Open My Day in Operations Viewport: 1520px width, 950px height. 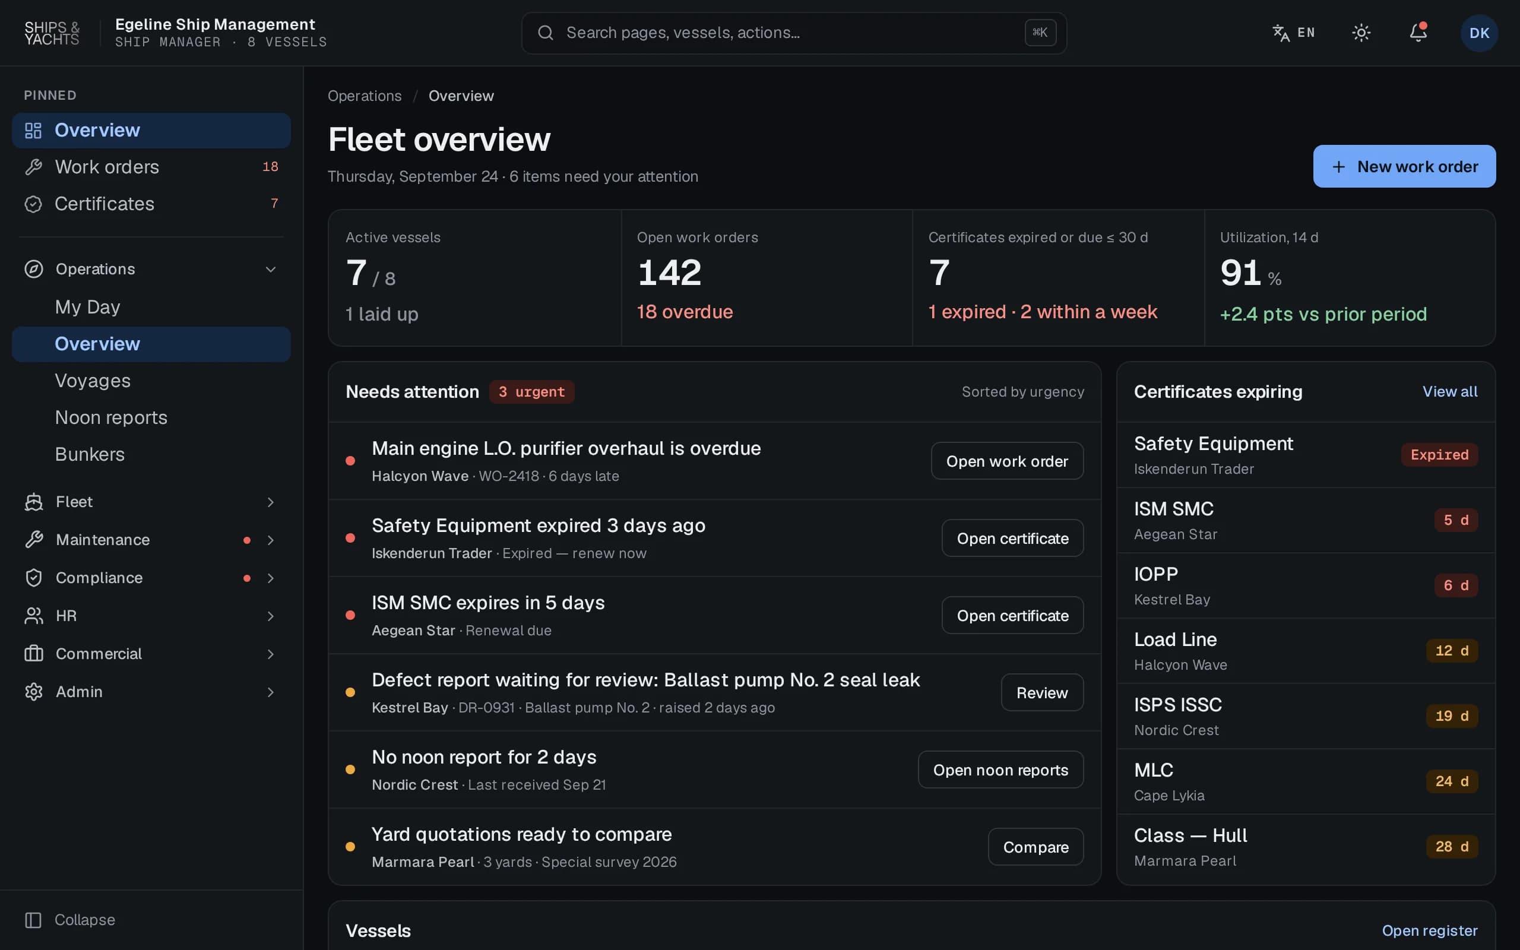click(151, 306)
